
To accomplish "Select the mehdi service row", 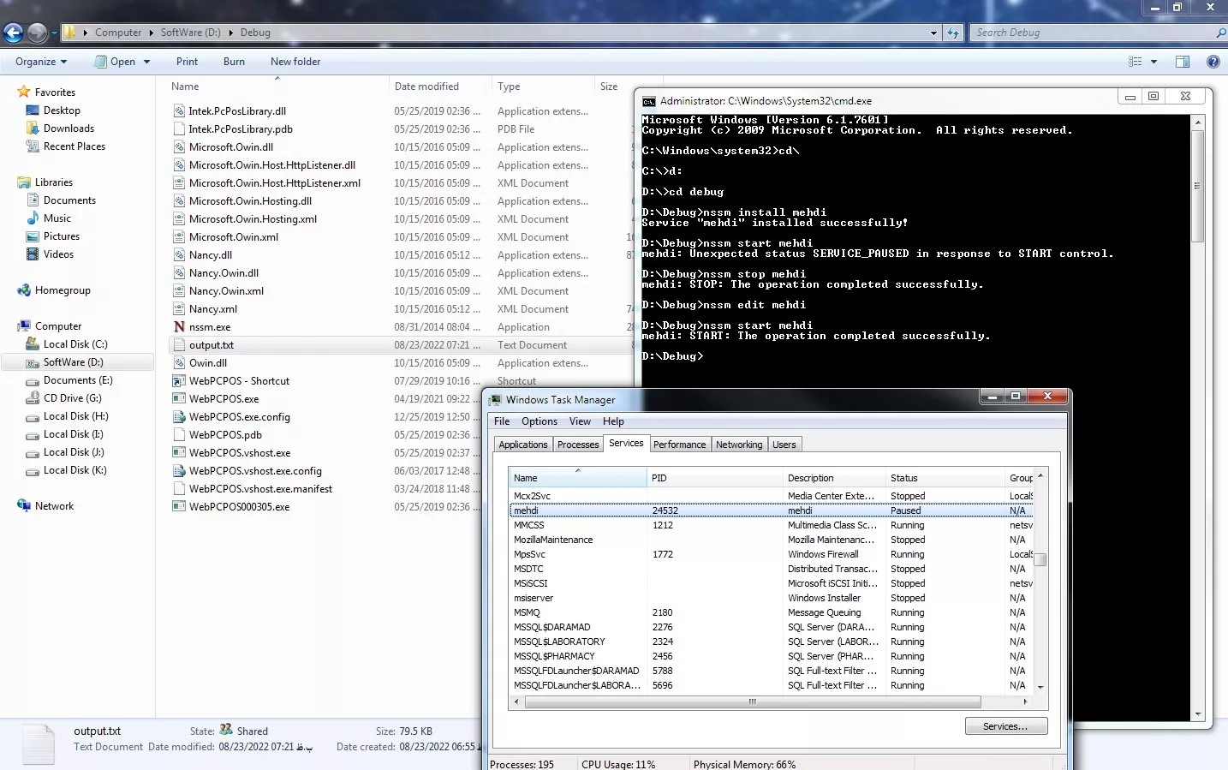I will 771,510.
